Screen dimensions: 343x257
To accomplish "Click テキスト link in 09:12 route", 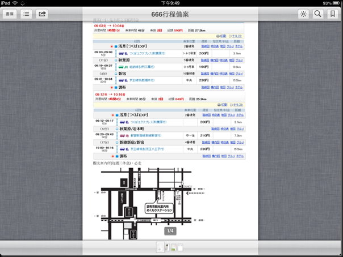I will tap(238, 105).
